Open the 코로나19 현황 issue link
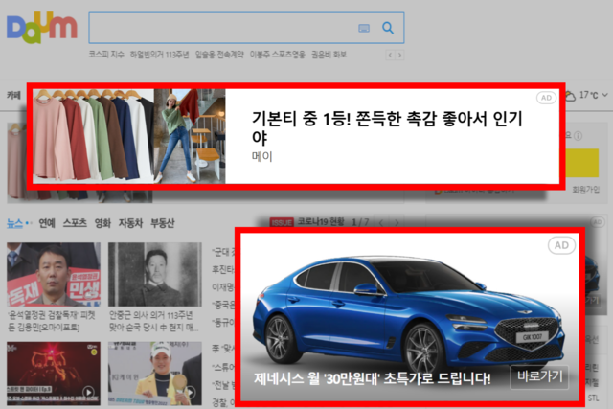The image size is (613, 409). [321, 221]
